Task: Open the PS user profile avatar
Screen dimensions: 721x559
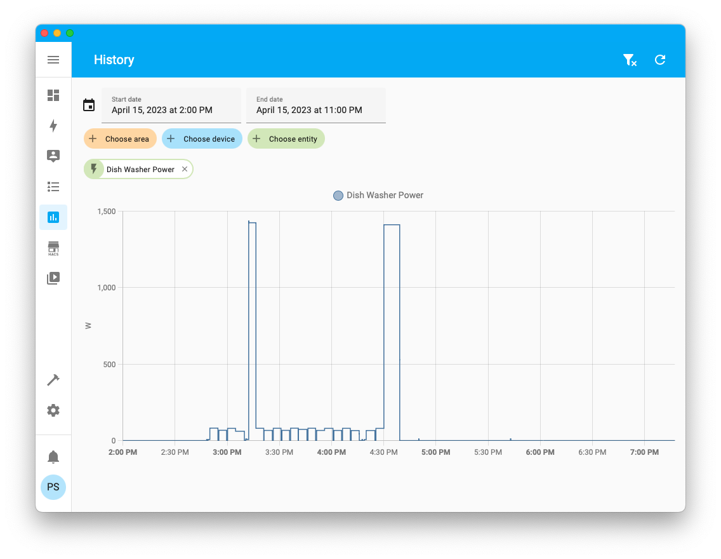Action: click(x=53, y=487)
